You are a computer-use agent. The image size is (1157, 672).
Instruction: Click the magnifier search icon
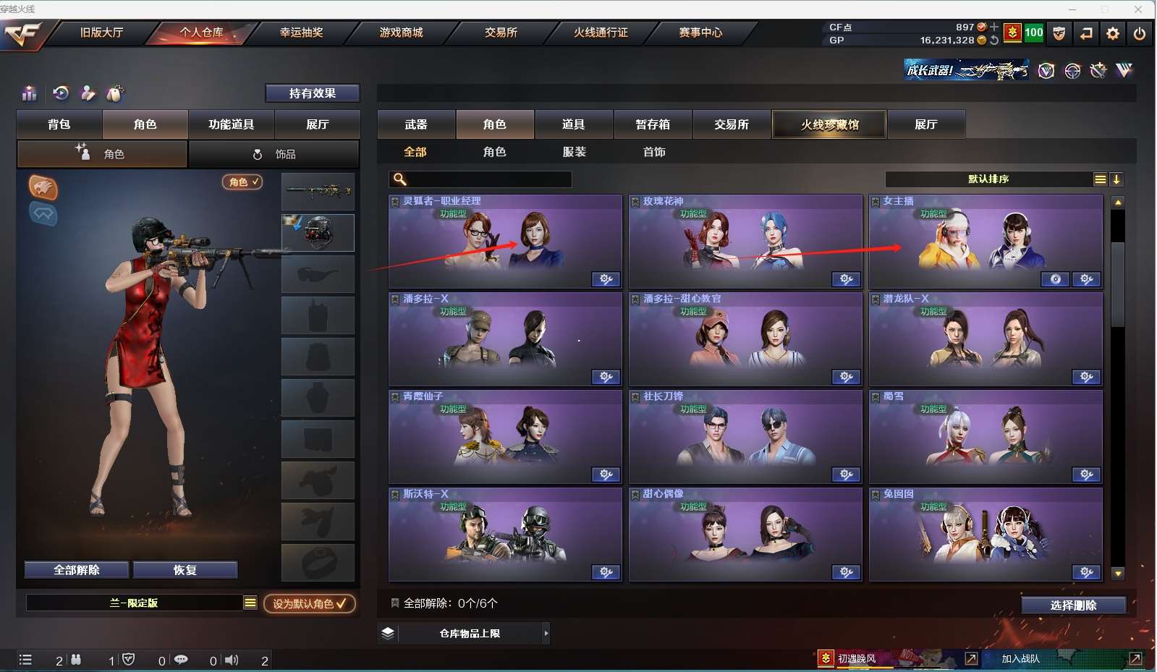point(399,179)
